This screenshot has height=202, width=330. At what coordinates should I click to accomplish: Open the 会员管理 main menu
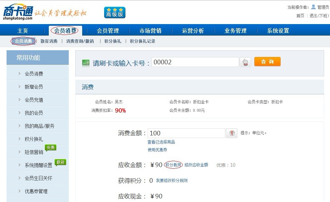(x=108, y=31)
